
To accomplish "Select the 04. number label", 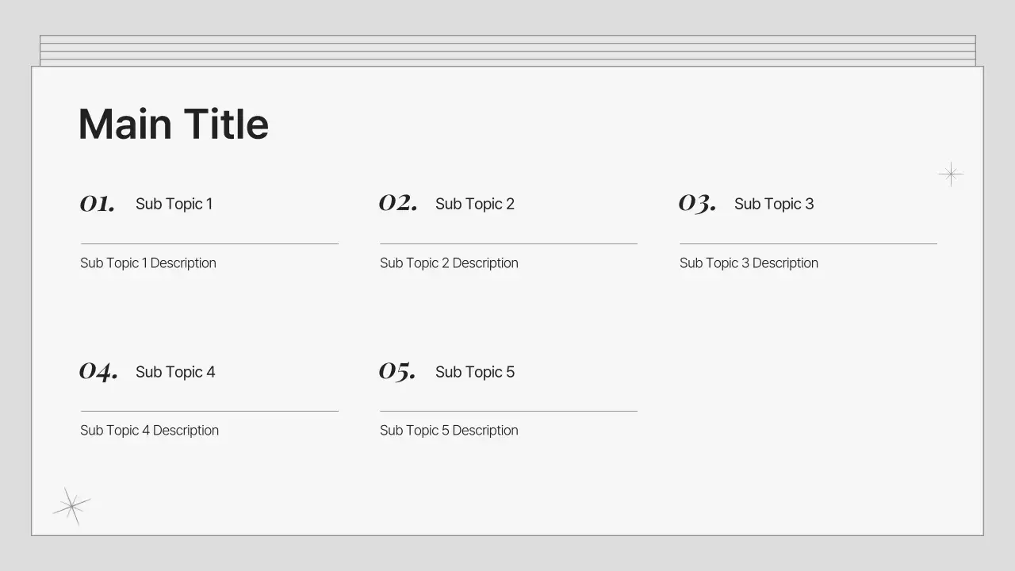I will point(98,371).
